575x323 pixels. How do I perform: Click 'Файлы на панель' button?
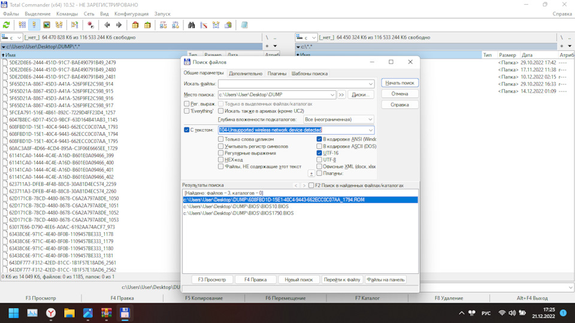[385, 280]
